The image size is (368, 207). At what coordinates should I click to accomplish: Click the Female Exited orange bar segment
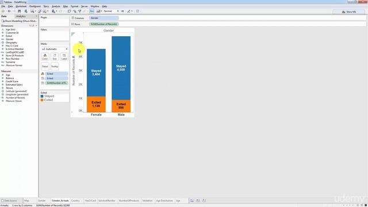click(96, 105)
